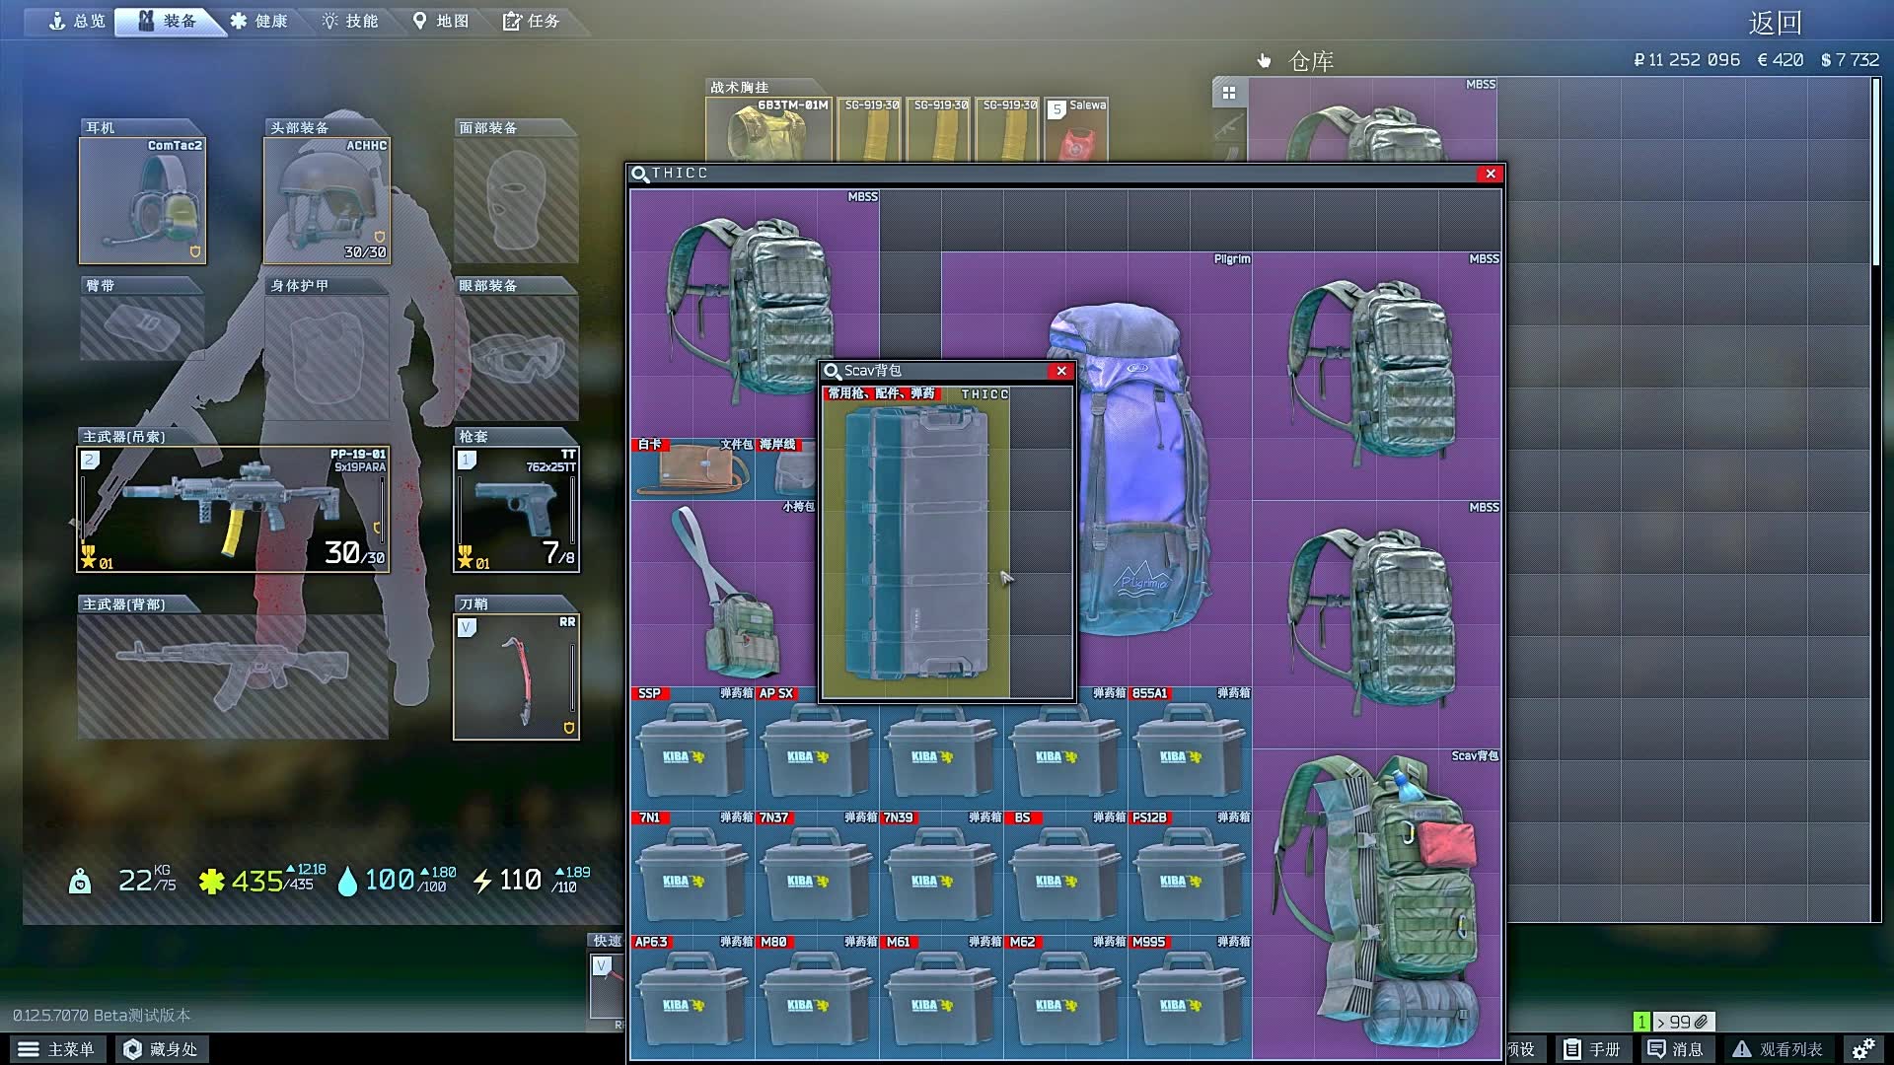Click the ComTac2 headset slot
This screenshot has width=1894, height=1065.
coord(142,200)
